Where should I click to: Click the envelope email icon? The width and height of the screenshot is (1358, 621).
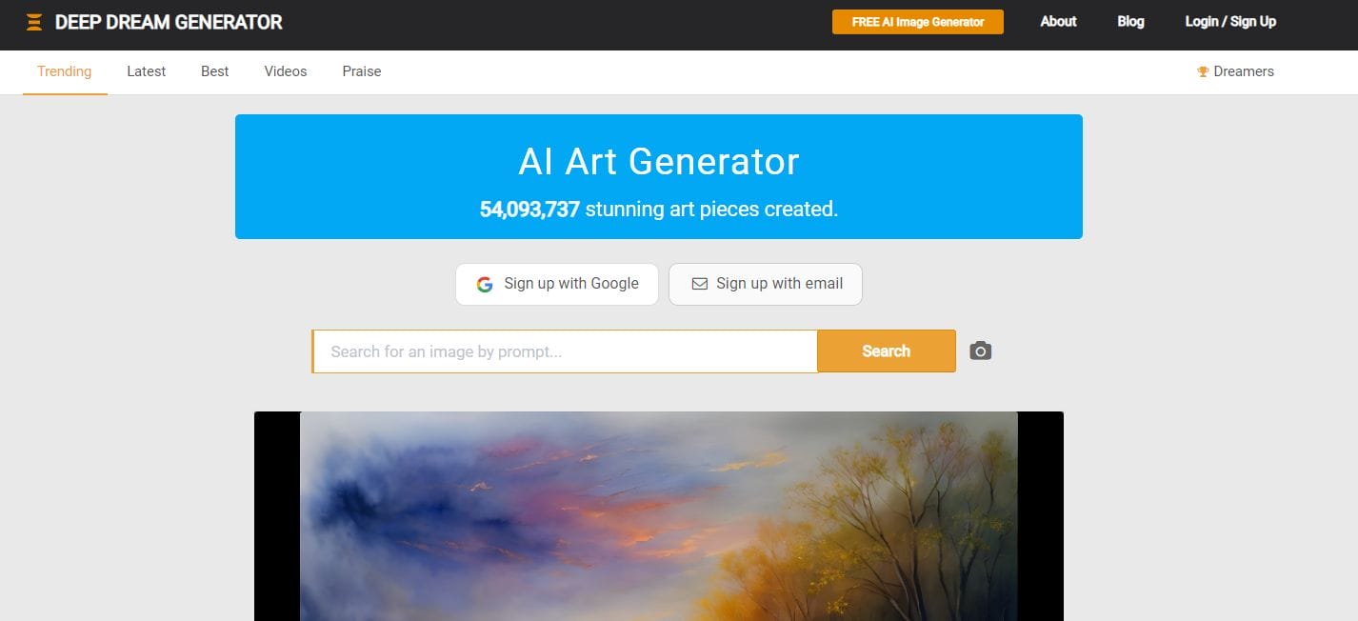pos(699,284)
